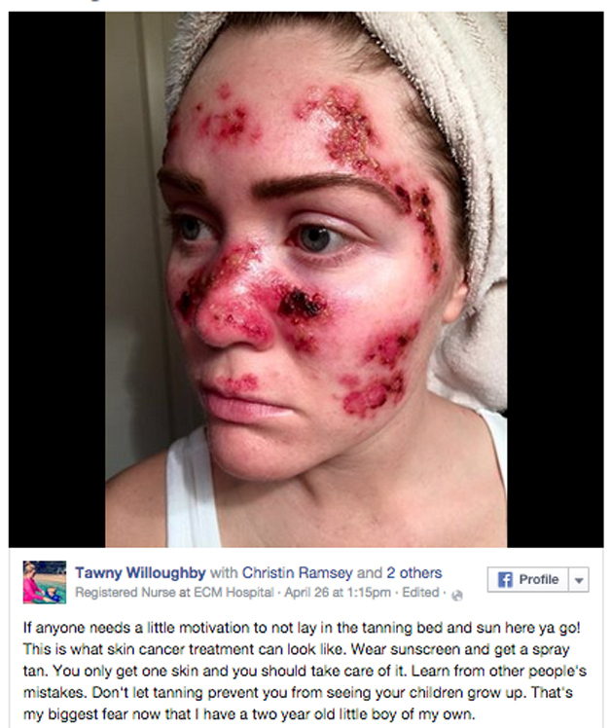The height and width of the screenshot is (728, 611).
Task: Open Tawny Willoughby's name link
Action: pos(140,573)
